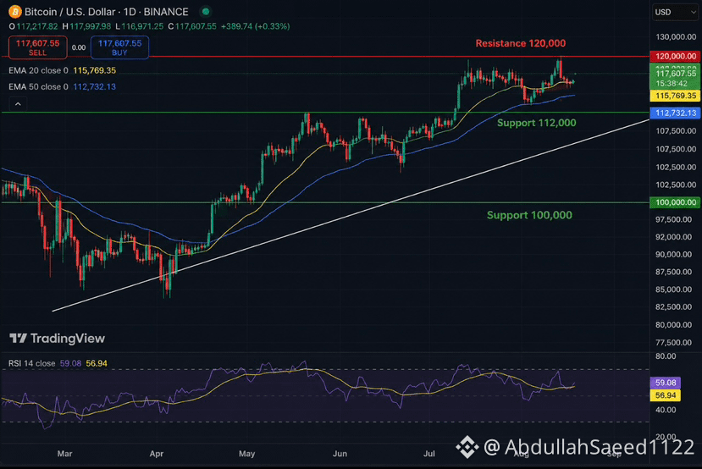Click the blue 112,732.13 price axis label
702x469 pixels.
coord(675,113)
